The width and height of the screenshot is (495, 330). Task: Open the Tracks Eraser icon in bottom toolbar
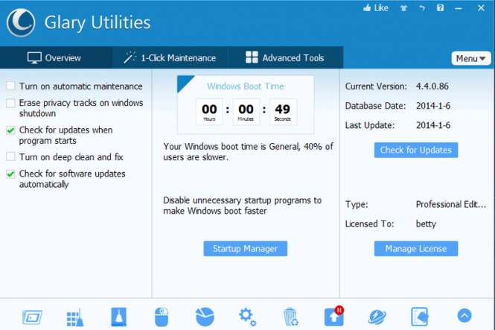pyautogui.click(x=119, y=317)
